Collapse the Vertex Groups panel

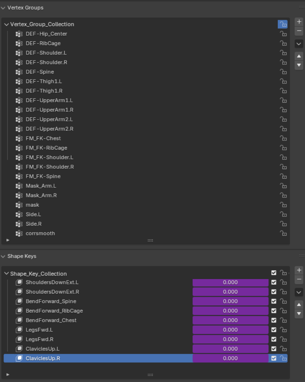click(x=3, y=8)
